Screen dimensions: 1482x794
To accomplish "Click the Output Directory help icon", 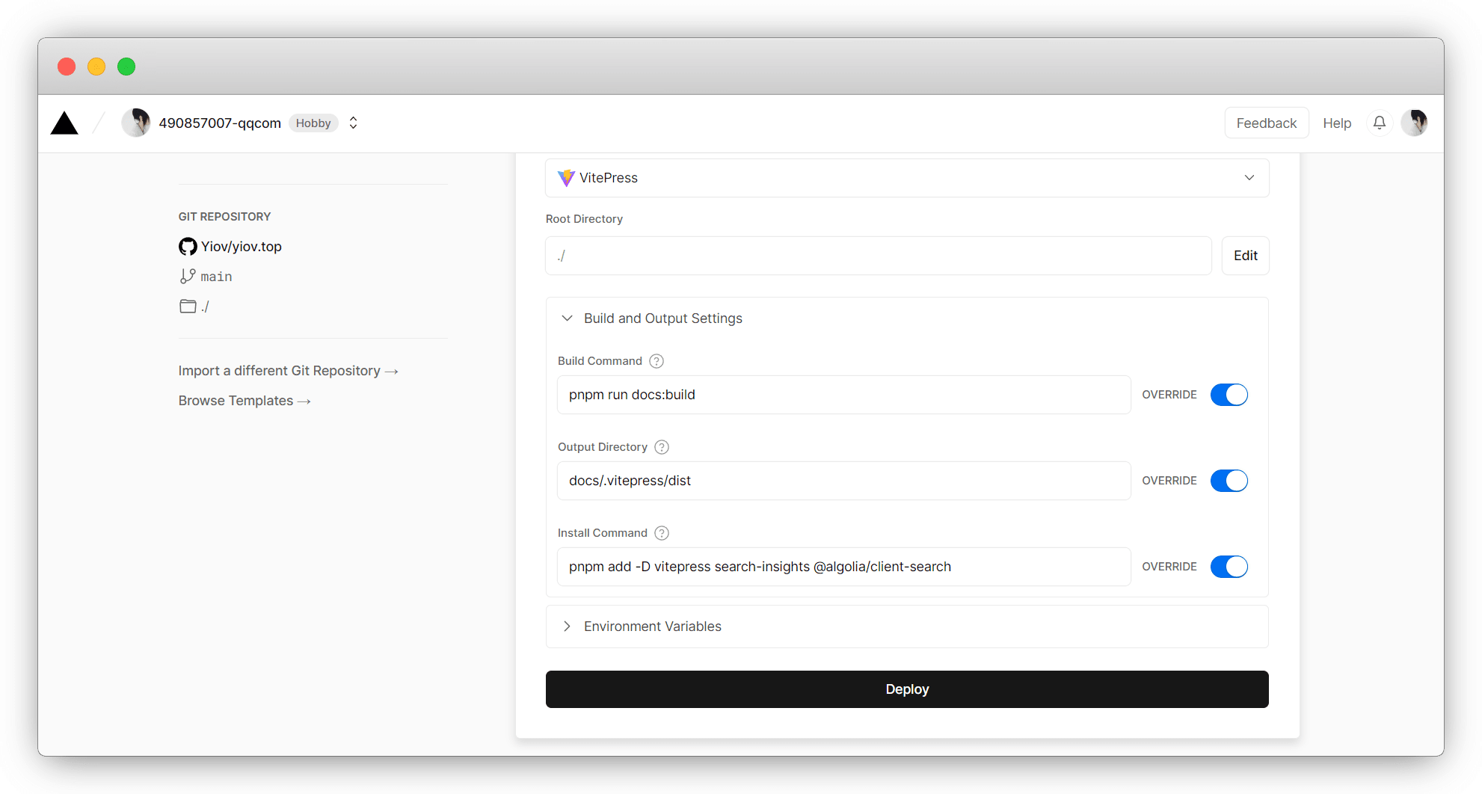I will (x=662, y=447).
